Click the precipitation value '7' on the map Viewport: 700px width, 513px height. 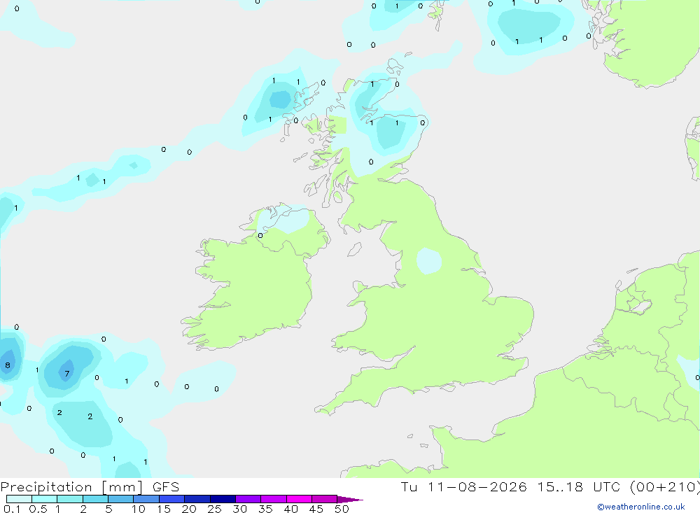tap(67, 374)
